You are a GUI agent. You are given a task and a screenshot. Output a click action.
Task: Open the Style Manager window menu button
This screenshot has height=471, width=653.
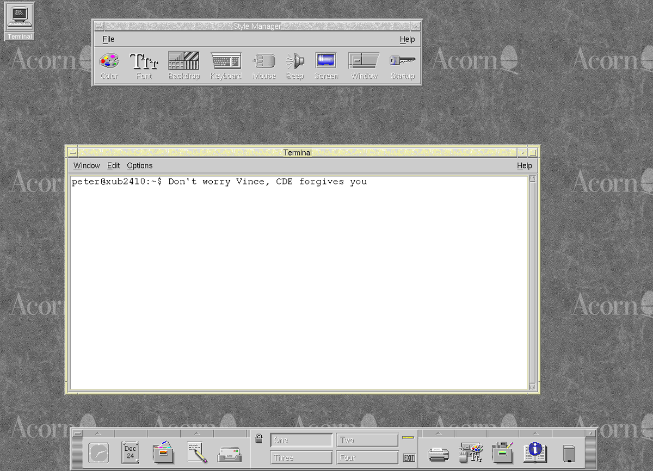[x=98, y=26]
